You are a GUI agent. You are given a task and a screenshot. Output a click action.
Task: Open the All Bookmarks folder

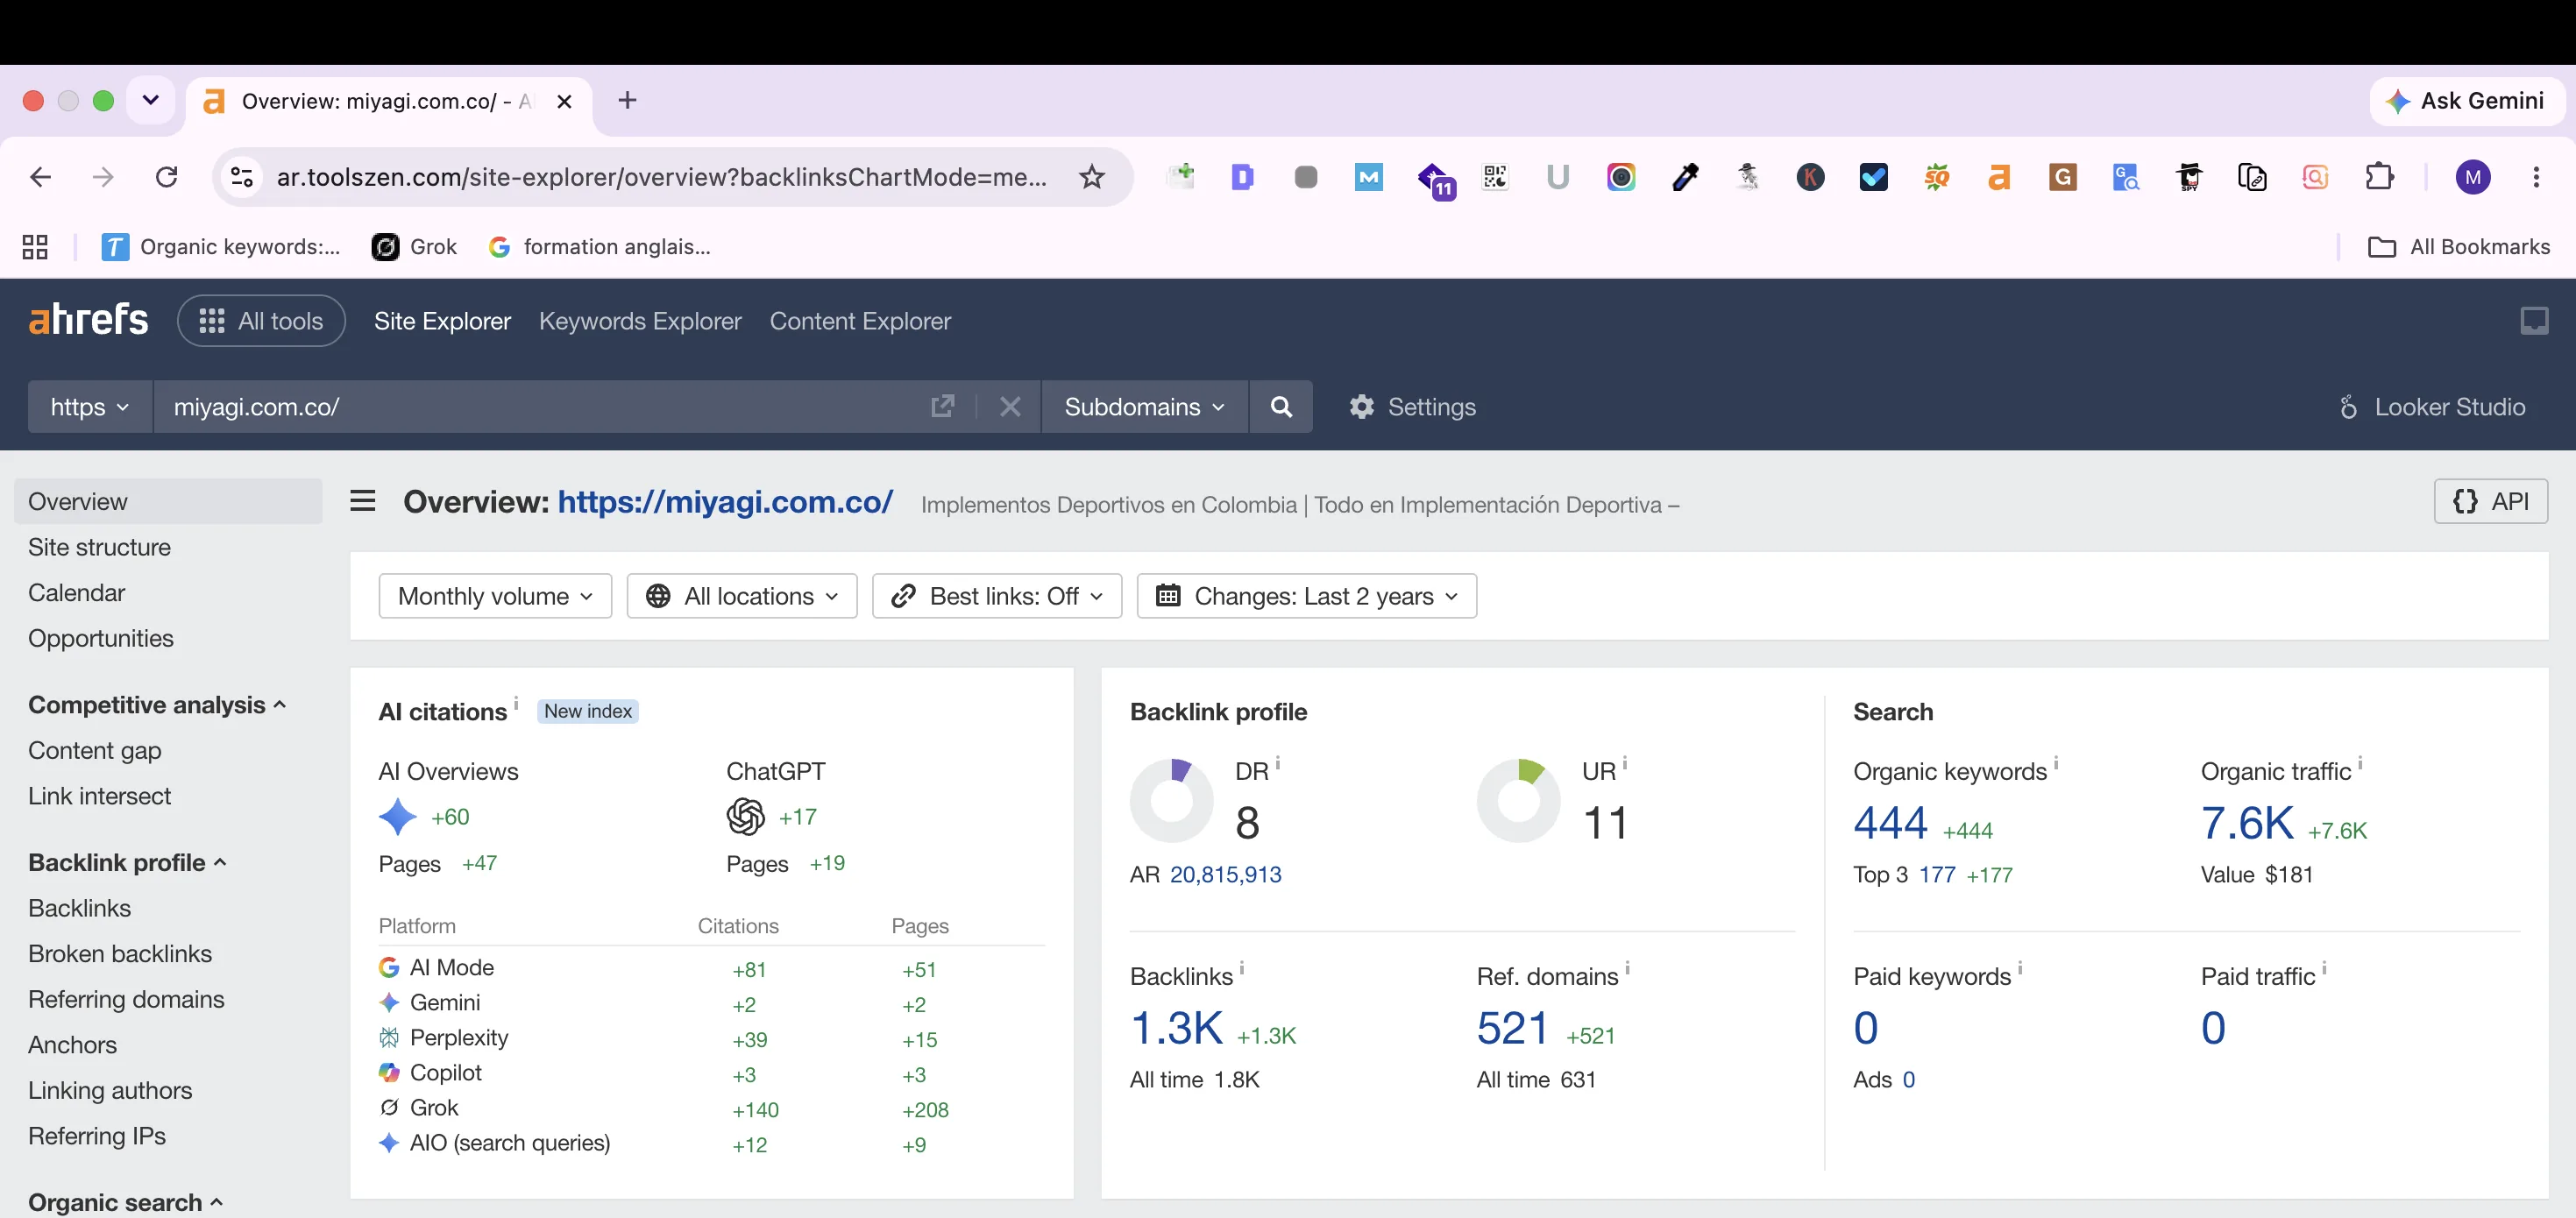(2460, 247)
